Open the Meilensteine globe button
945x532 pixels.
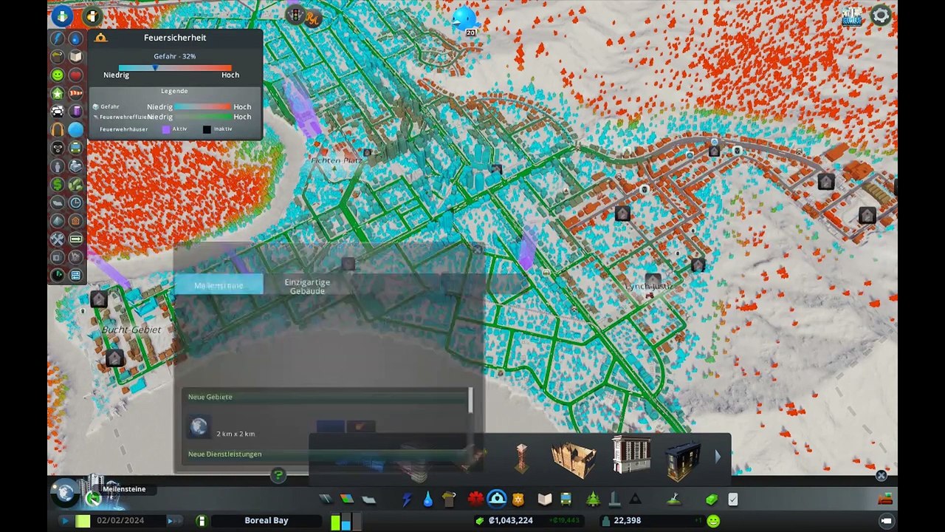click(x=66, y=493)
